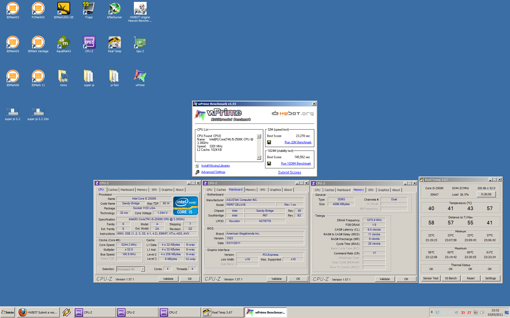Click Validate in right CPU-Z window
510x318 pixels.
pos(385,279)
